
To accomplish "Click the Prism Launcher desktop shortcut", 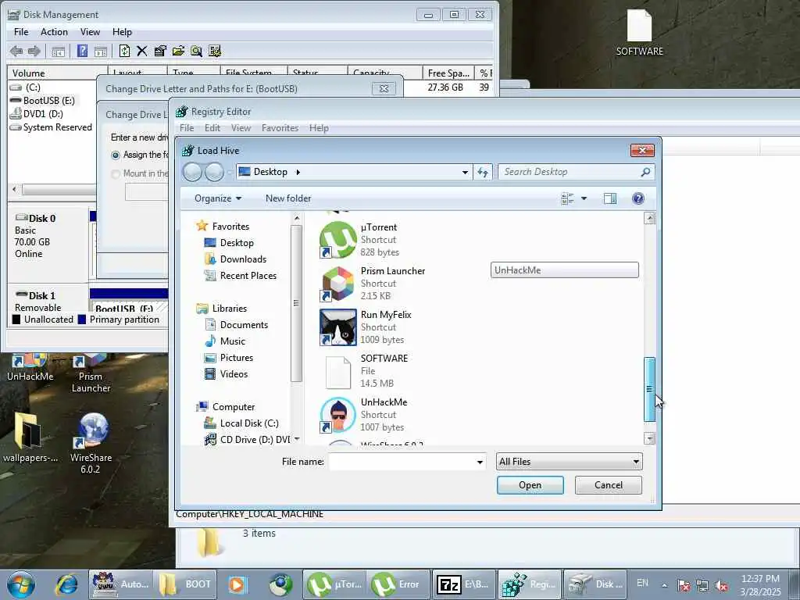I will pos(91,374).
